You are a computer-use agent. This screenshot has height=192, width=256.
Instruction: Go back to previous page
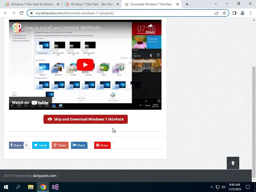tap(5, 13)
